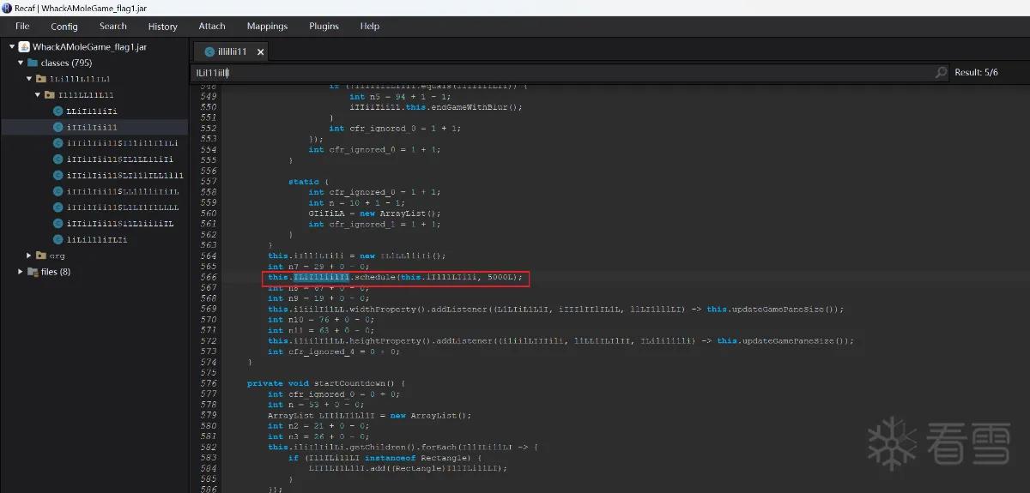Click class icon of LLiIlliIi
The width and height of the screenshot is (1030, 493).
point(58,111)
